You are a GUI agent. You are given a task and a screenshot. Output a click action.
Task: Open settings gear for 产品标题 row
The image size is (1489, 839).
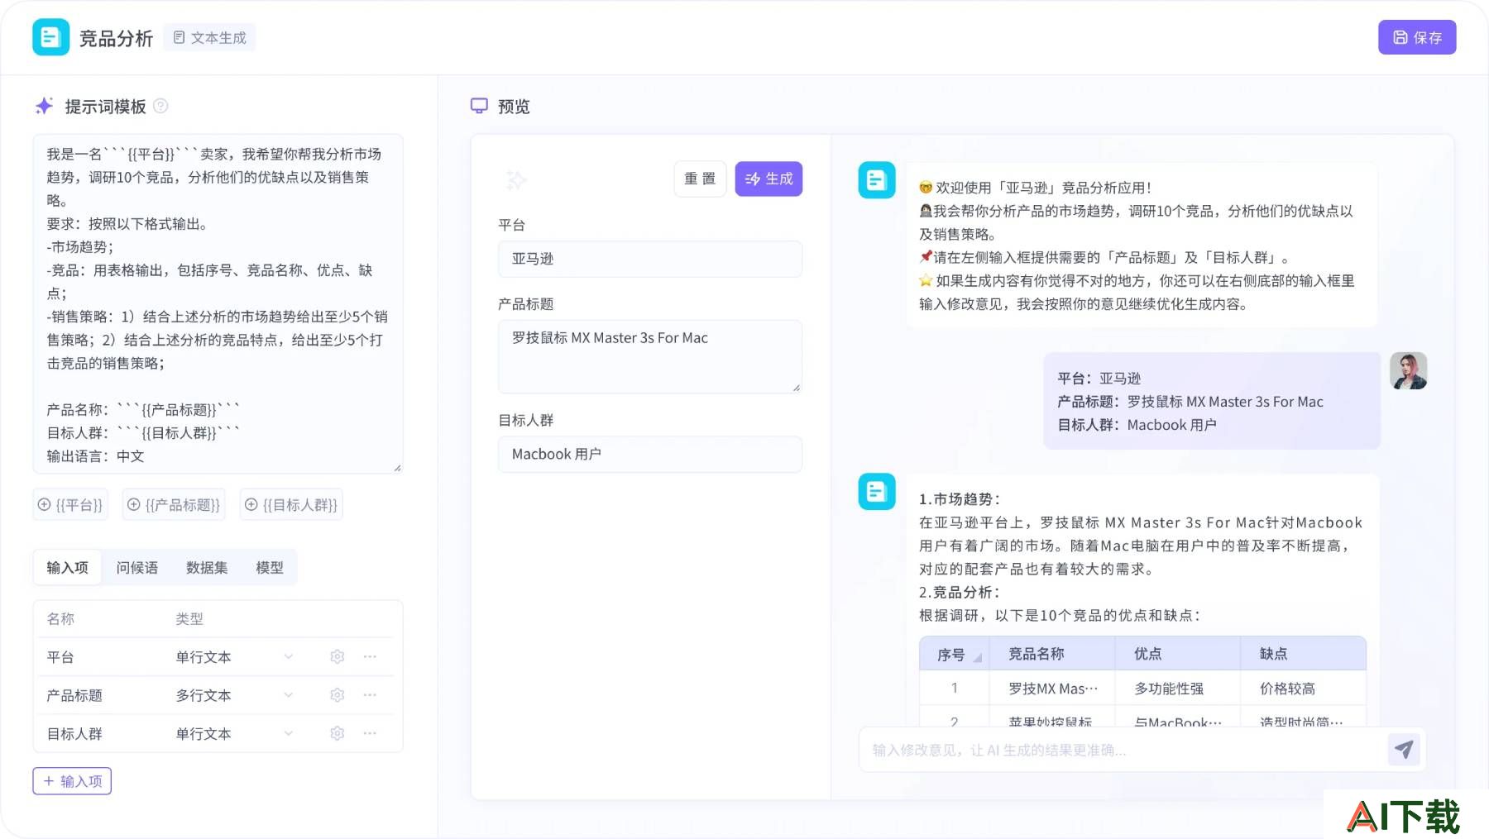click(337, 695)
